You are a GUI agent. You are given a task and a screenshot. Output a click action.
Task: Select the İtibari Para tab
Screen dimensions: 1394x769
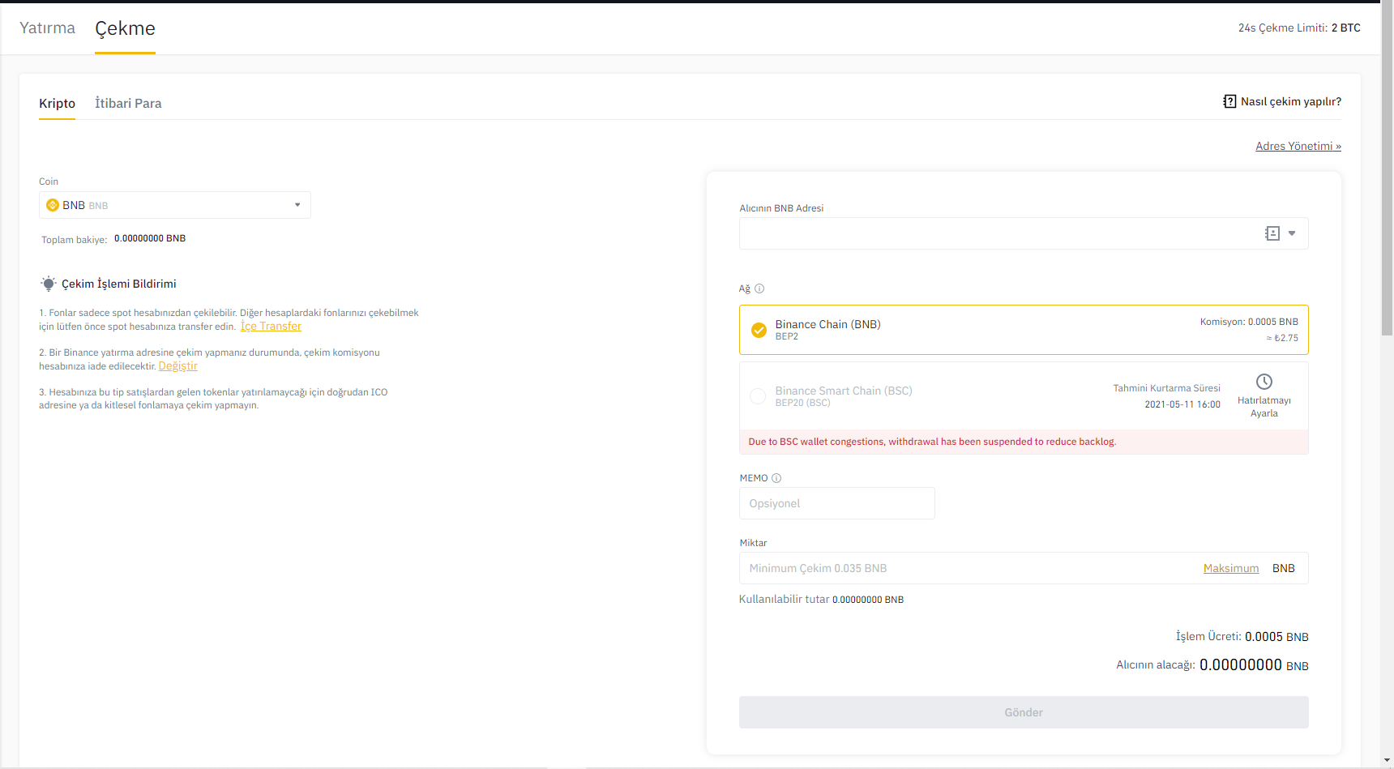tap(128, 104)
